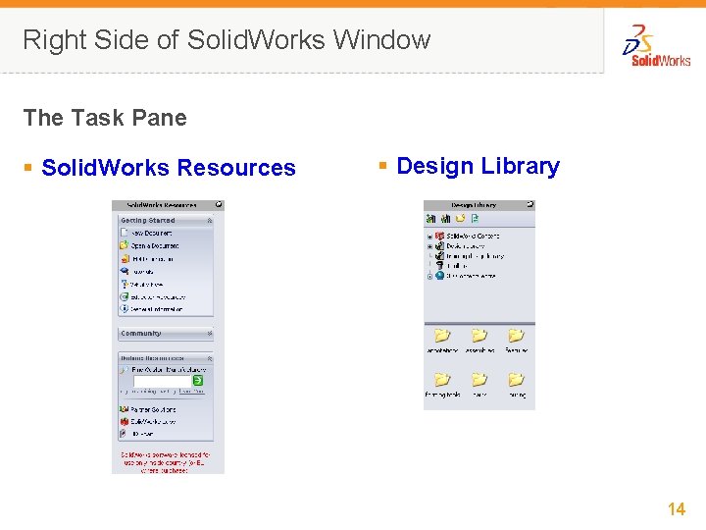Click the SolidWorks logo at top right
Image resolution: width=706 pixels, height=530 pixels.
[x=656, y=46]
